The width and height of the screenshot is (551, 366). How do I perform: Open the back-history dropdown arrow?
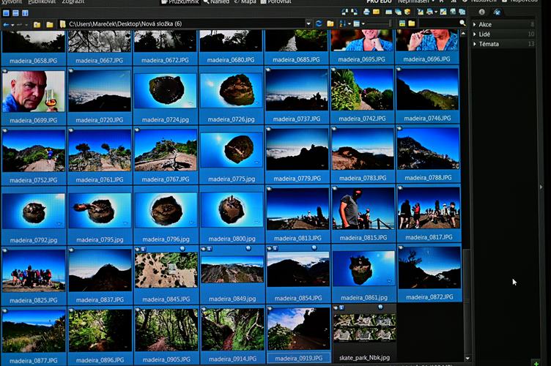point(12,25)
